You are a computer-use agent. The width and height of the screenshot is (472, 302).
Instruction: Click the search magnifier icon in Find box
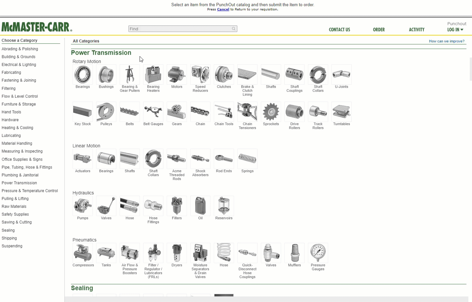233,29
